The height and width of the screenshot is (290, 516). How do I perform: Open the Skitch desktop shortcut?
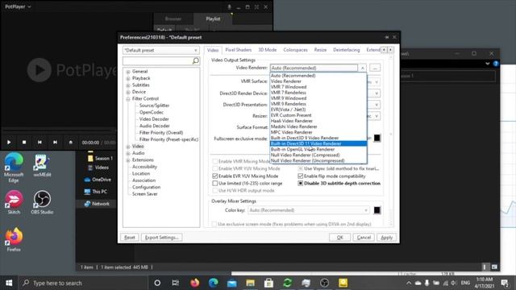click(14, 202)
